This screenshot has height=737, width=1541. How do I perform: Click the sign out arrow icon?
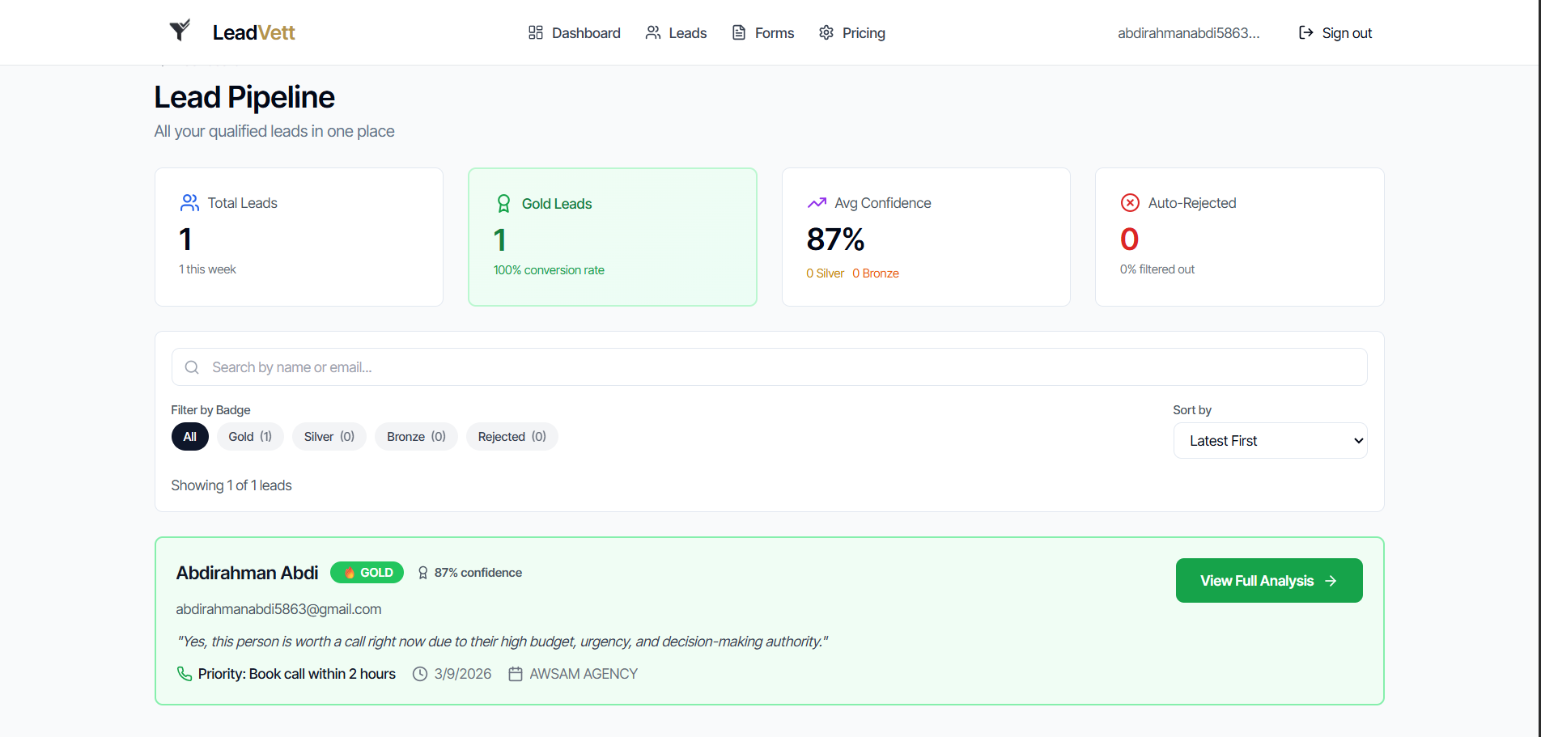1305,32
